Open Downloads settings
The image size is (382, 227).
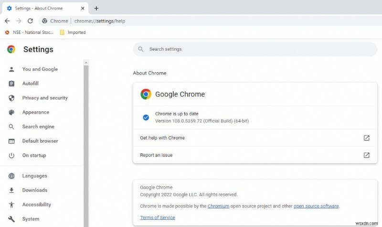(x=34, y=190)
